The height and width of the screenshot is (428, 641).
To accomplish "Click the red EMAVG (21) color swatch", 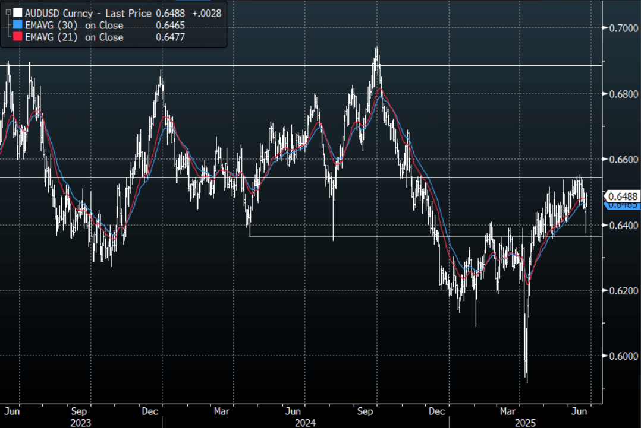I will tap(18, 37).
